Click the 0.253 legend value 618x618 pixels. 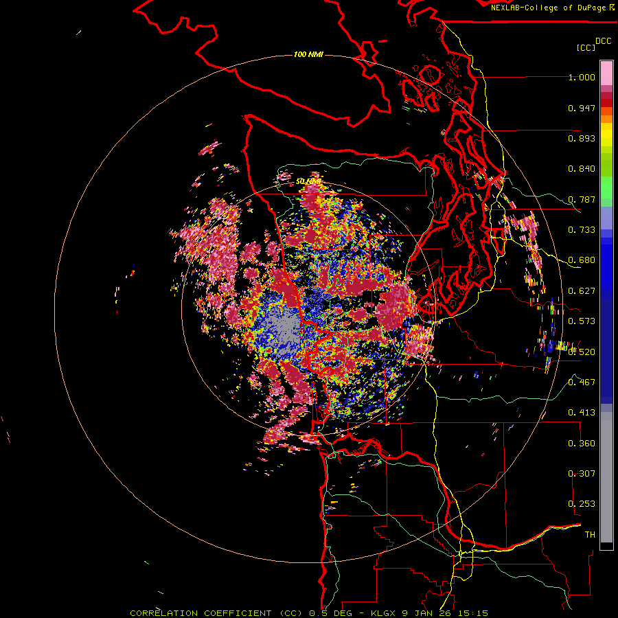point(582,504)
